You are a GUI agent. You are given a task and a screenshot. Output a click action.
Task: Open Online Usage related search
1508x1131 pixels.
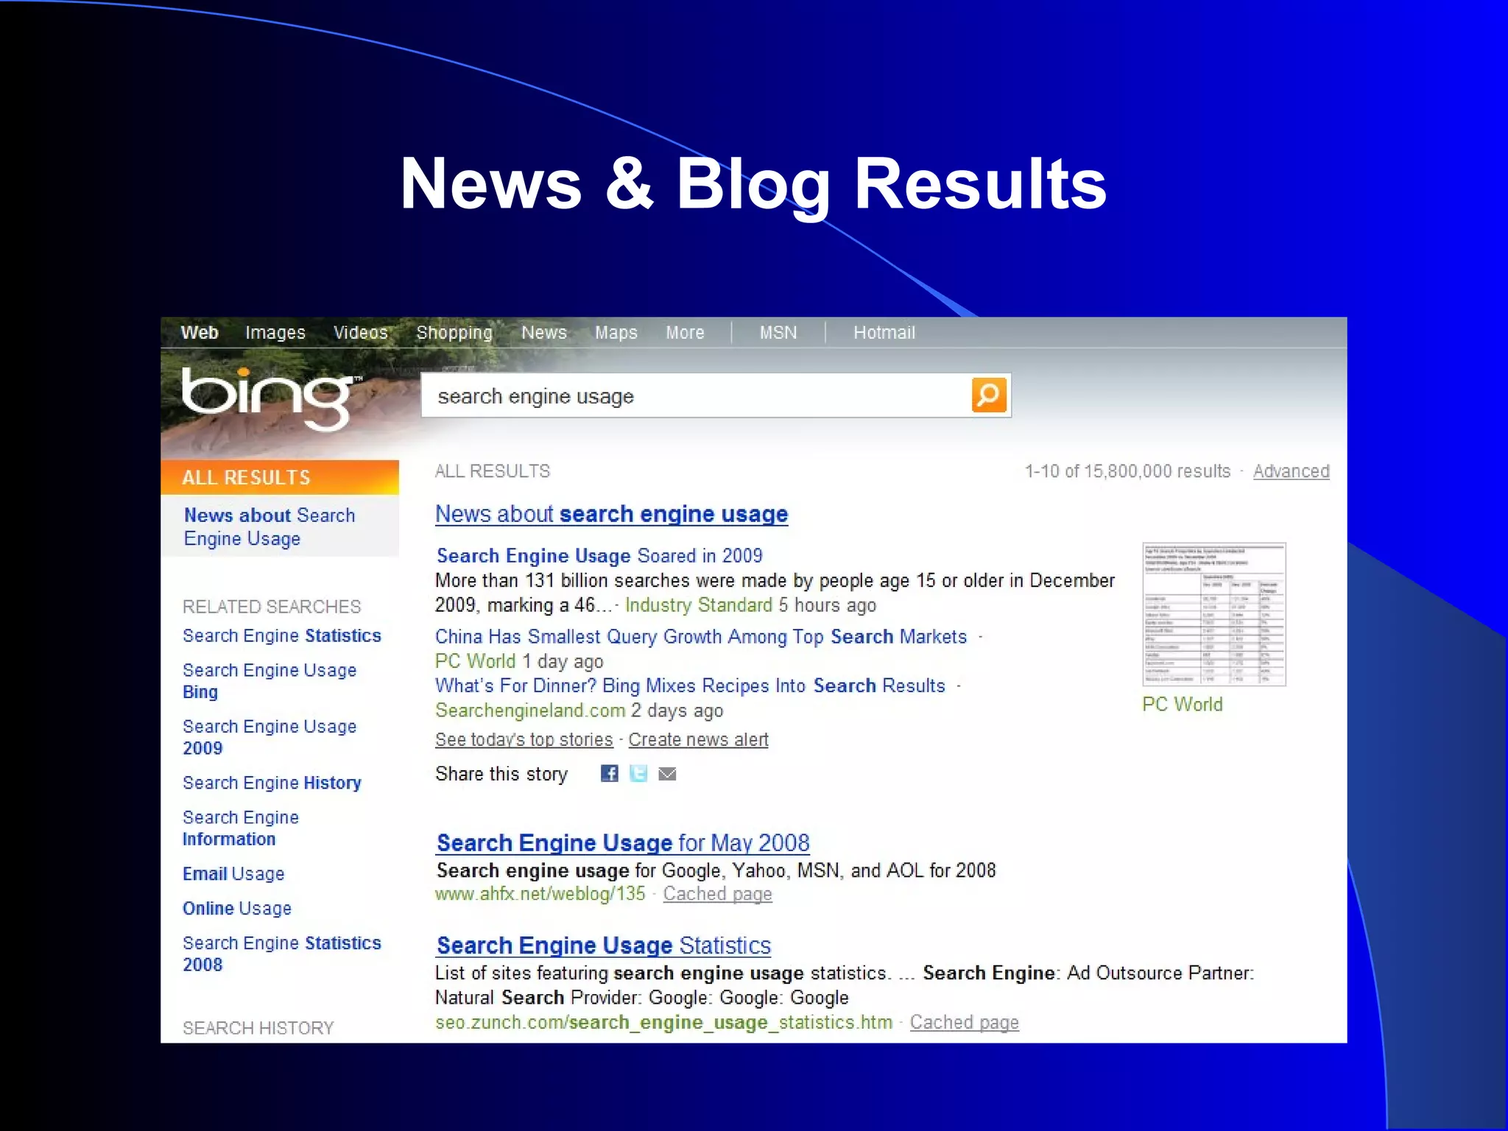[x=237, y=909]
